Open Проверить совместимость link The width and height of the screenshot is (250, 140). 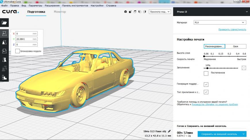click(232, 29)
